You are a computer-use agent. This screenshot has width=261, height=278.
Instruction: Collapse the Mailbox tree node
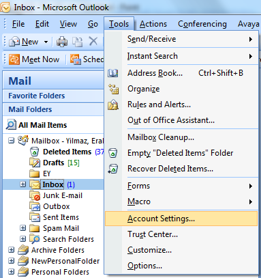pyautogui.click(x=11, y=141)
